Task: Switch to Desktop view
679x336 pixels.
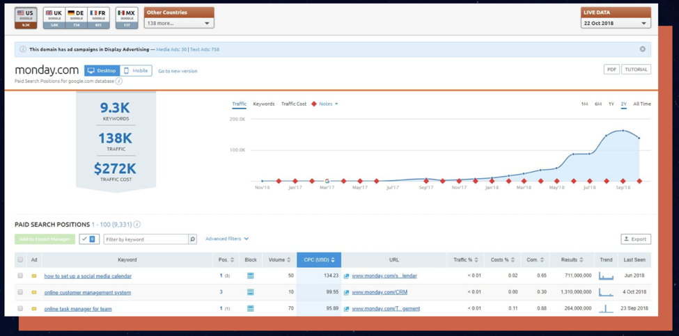Action: point(102,70)
